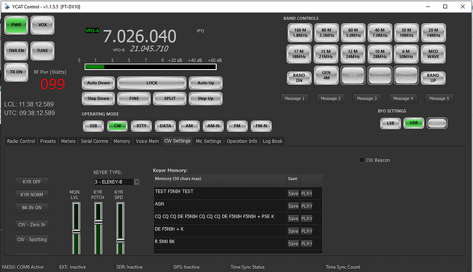Viewport: 473px width, 272px height.
Task: Enable the CW Beacon checkbox
Action: pos(362,160)
